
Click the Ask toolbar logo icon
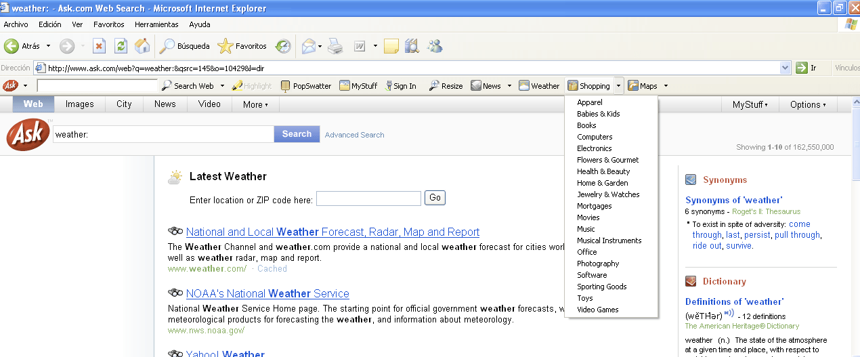coord(10,86)
